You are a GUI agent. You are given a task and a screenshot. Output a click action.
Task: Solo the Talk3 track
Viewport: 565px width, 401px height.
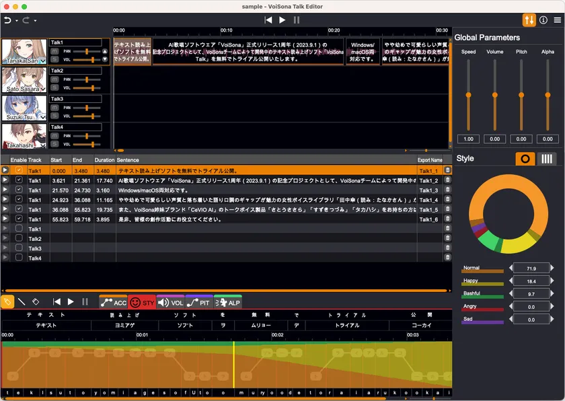[54, 115]
